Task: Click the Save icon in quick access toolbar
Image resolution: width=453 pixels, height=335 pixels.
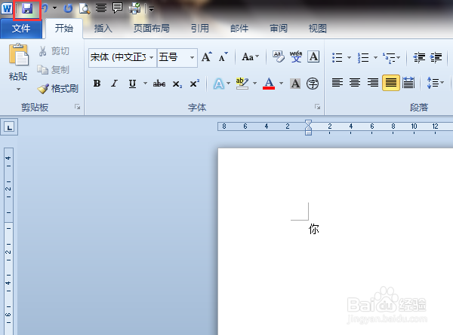Action: tap(27, 8)
